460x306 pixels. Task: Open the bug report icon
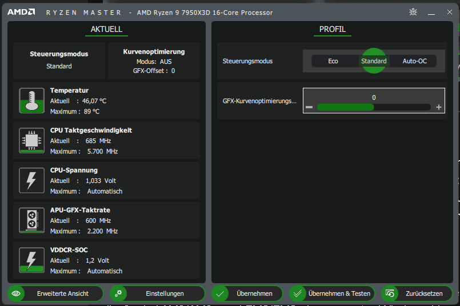[413, 12]
